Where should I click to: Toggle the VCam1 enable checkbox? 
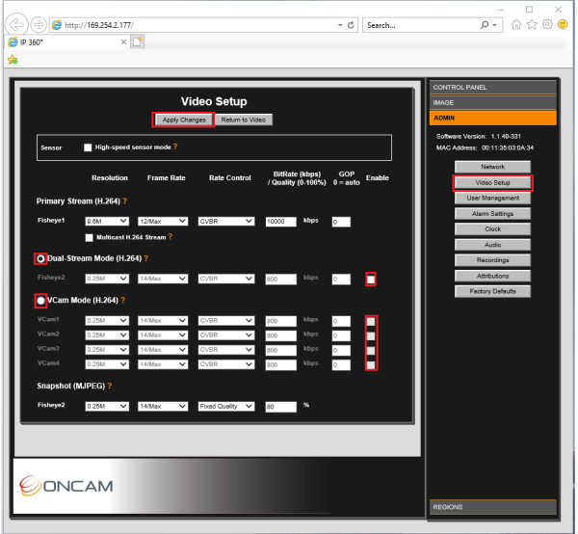tap(371, 321)
